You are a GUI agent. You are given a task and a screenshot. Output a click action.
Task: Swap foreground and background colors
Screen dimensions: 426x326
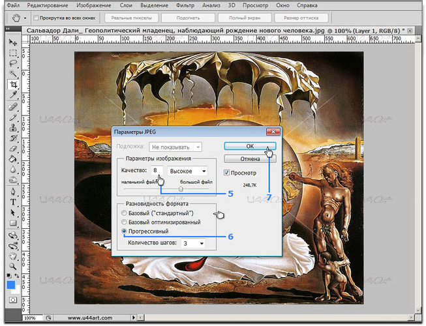coord(17,276)
